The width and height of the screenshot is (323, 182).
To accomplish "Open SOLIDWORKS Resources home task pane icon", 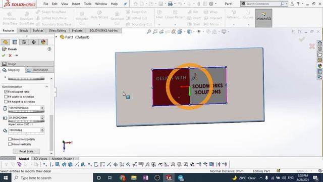I will [319, 43].
